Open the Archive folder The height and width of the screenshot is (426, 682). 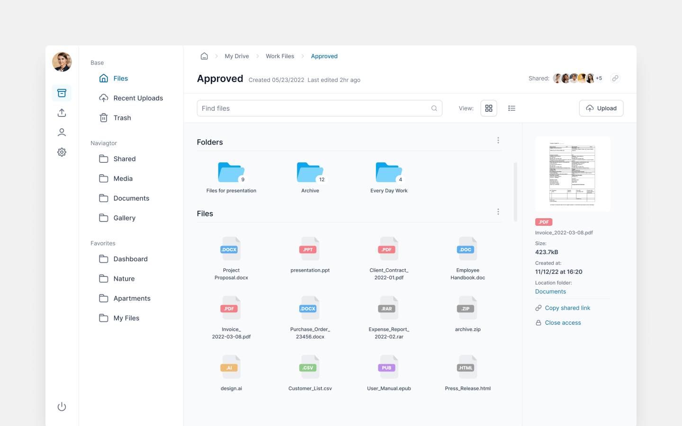click(310, 177)
